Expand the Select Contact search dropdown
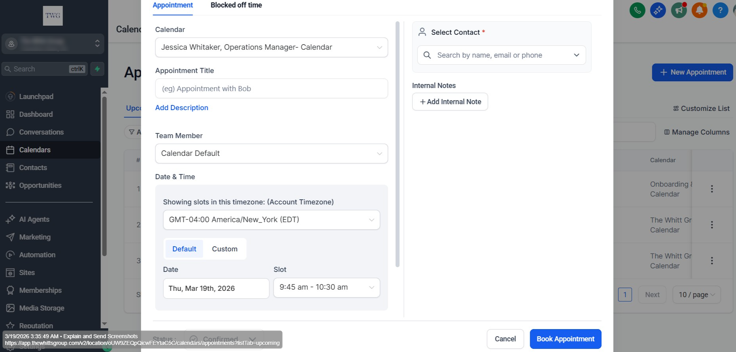The width and height of the screenshot is (736, 352). coord(502,55)
